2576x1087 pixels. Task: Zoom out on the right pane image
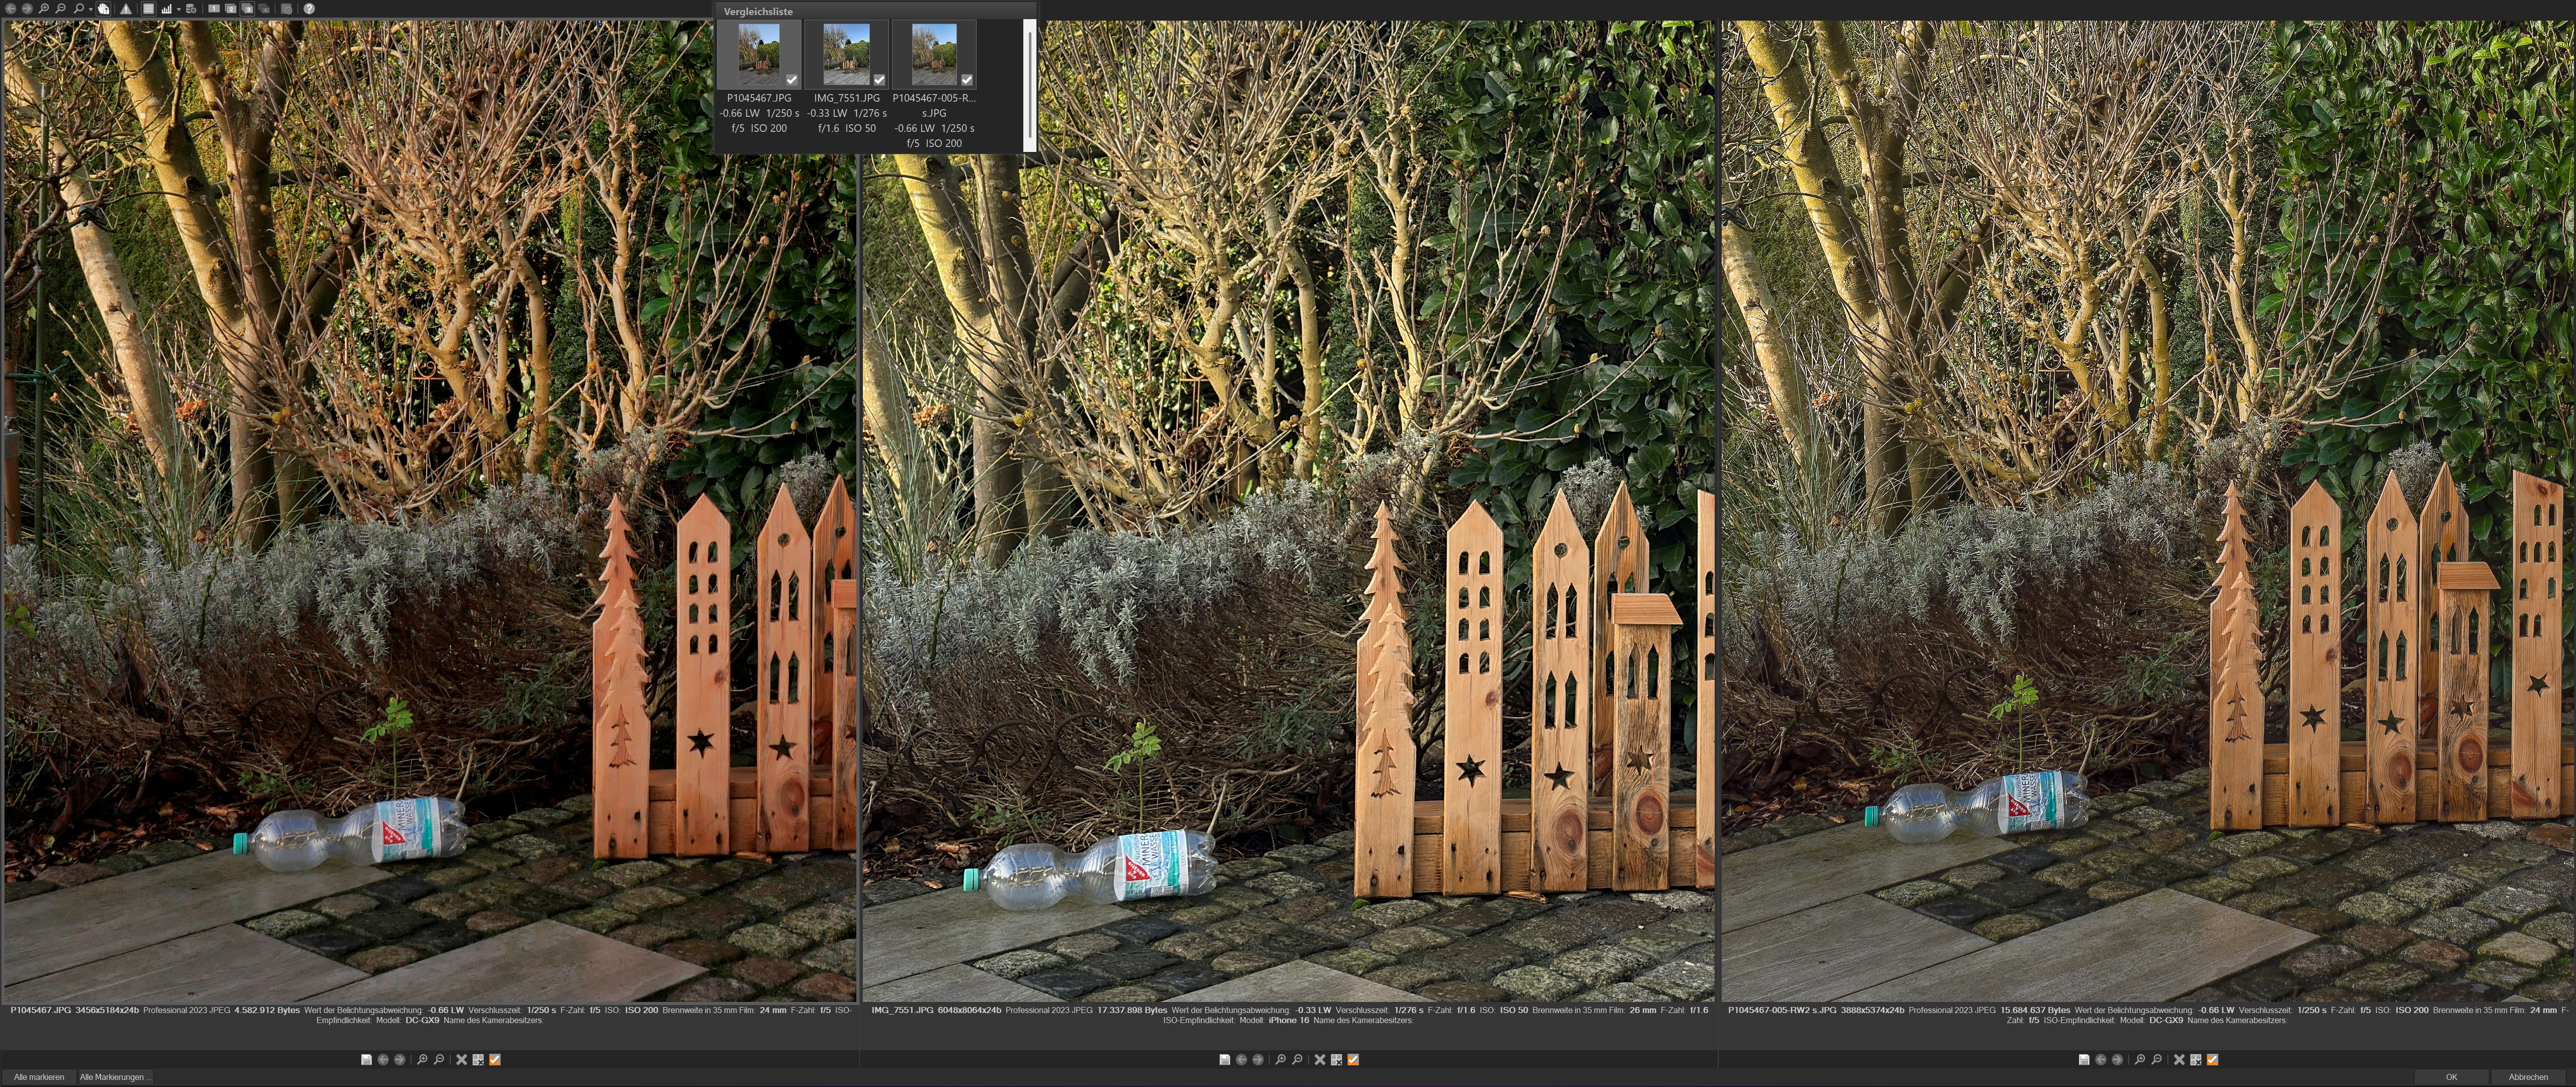(x=2156, y=1059)
